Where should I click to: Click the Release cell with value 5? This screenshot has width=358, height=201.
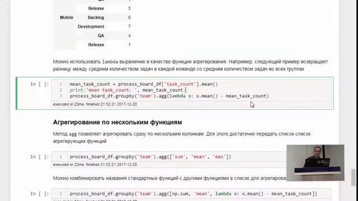(96, 8)
